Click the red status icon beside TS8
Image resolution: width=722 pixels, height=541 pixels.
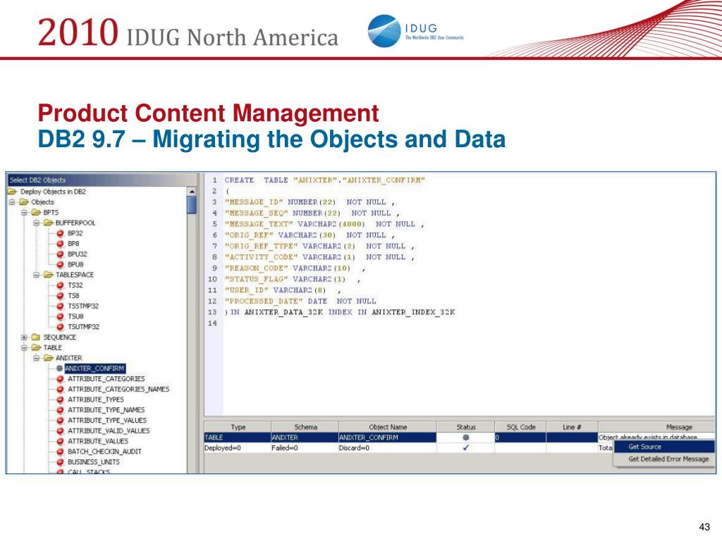pyautogui.click(x=60, y=296)
